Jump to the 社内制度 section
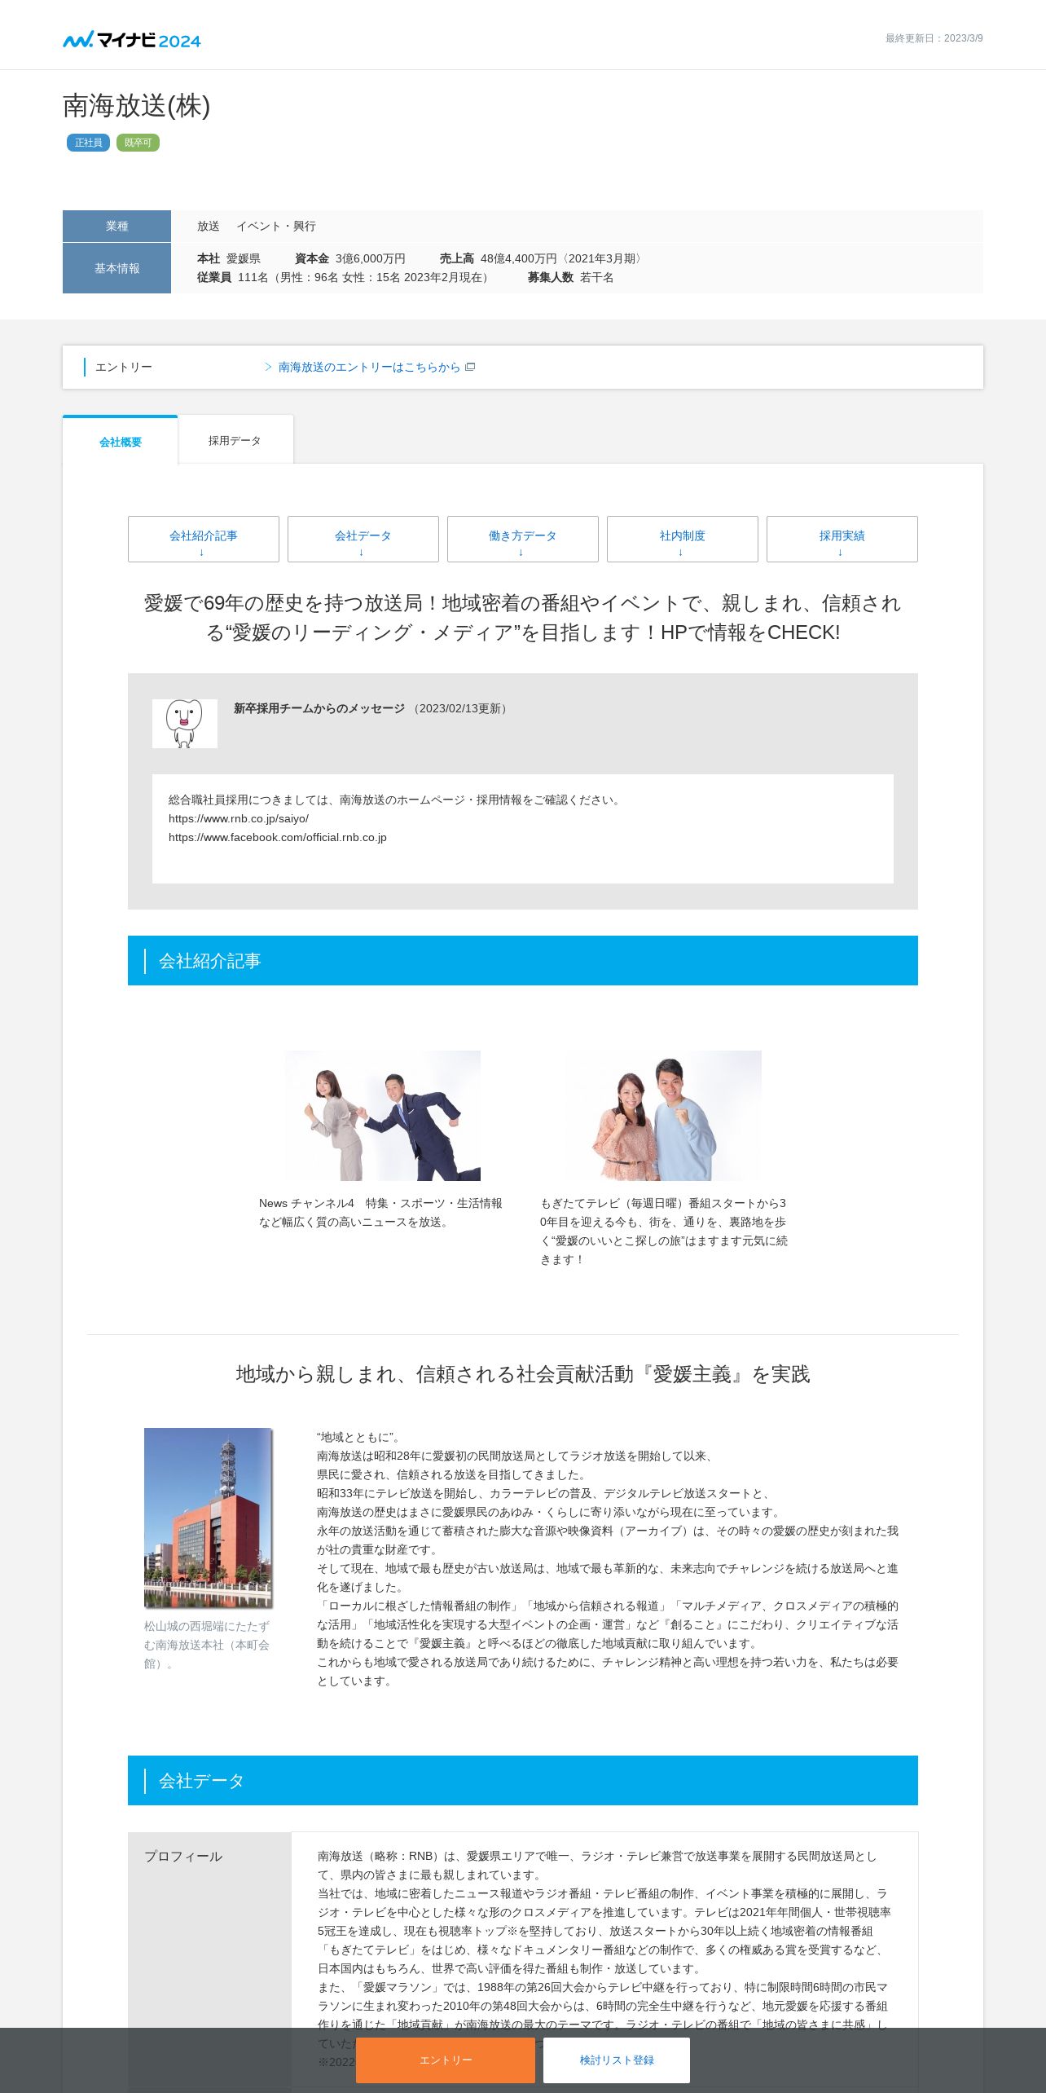 [x=683, y=539]
